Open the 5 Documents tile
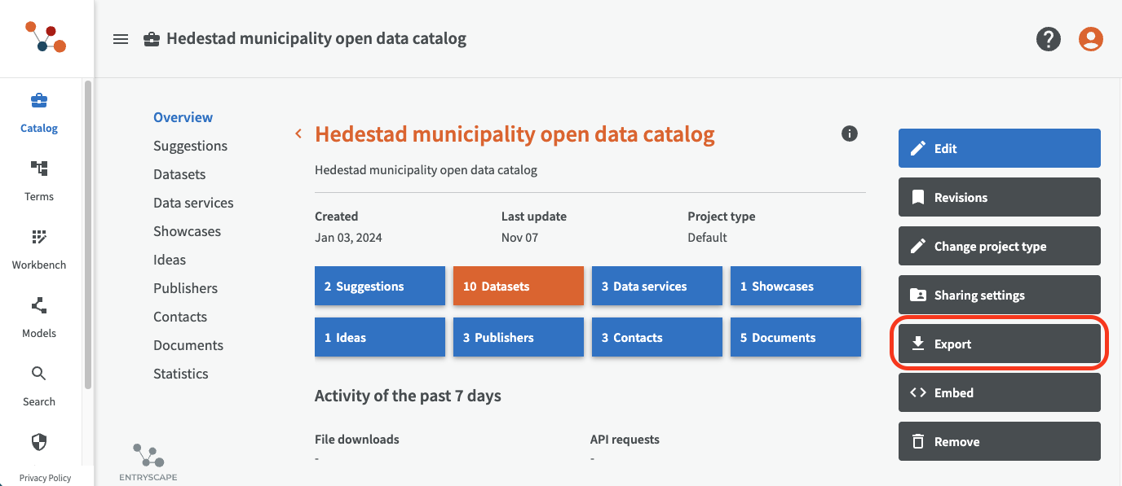The width and height of the screenshot is (1122, 486). click(x=795, y=338)
